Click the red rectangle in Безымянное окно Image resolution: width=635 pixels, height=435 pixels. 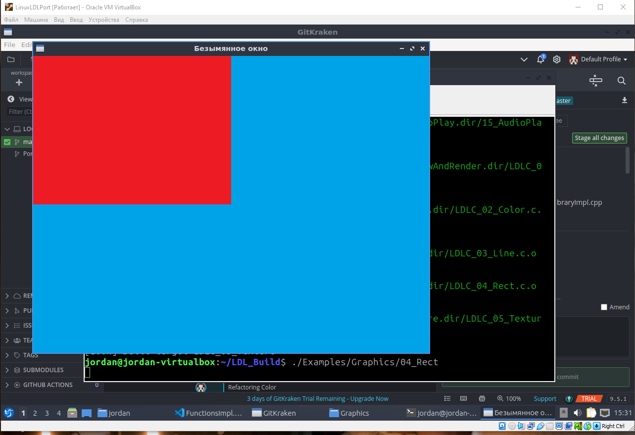[132, 130]
